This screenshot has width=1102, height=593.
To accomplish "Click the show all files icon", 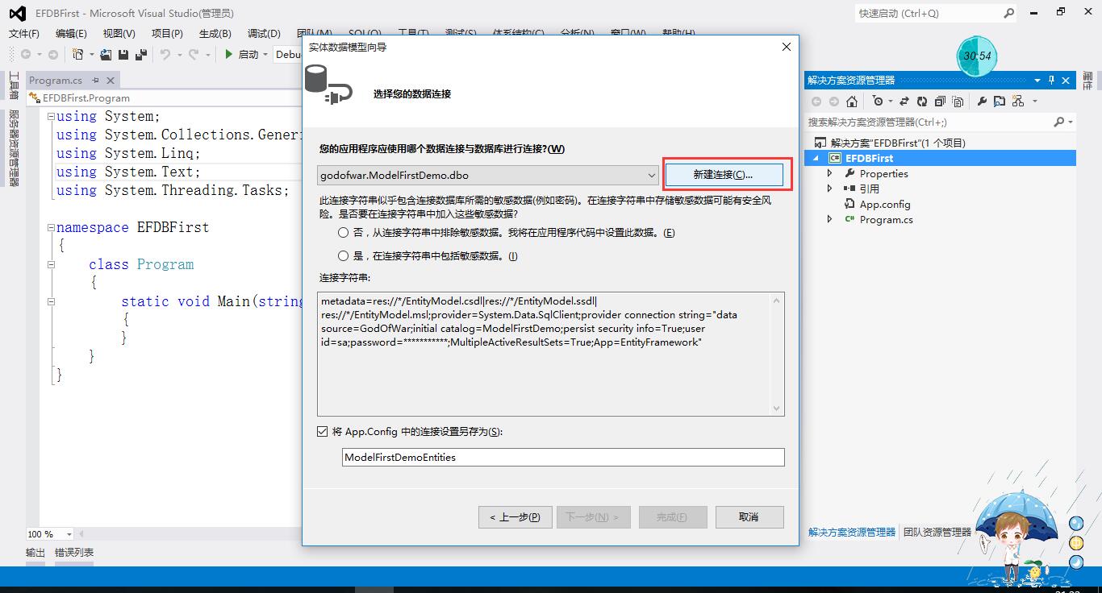I will click(958, 102).
